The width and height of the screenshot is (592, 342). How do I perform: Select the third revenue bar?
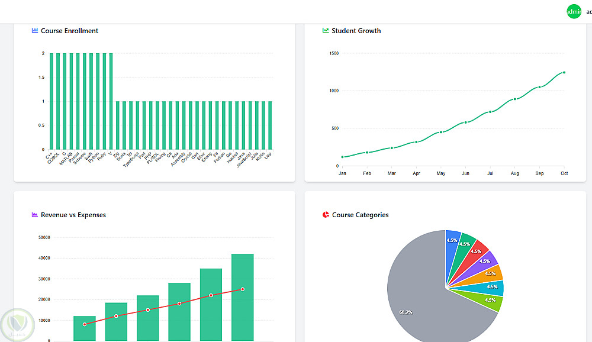(147, 318)
